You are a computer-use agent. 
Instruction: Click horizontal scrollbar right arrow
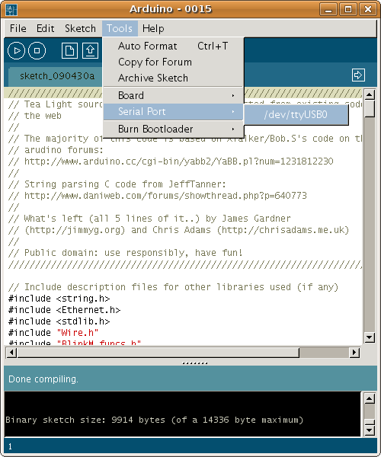[x=354, y=353]
